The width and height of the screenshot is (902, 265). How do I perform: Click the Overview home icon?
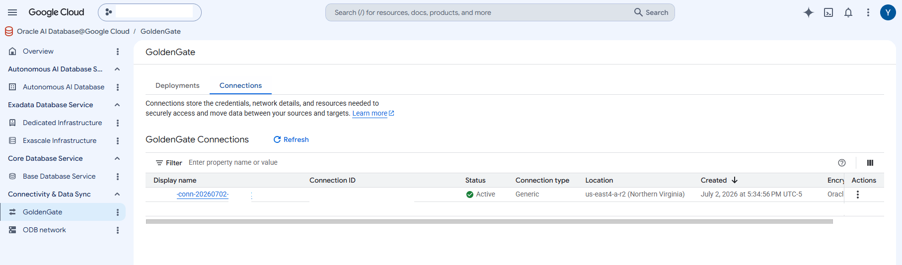(x=12, y=51)
